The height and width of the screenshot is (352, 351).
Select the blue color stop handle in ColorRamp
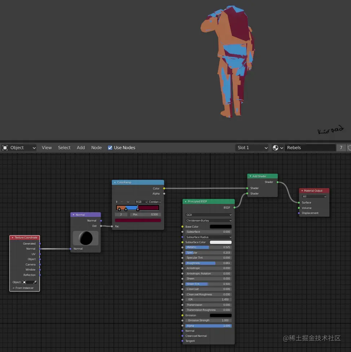point(126,209)
